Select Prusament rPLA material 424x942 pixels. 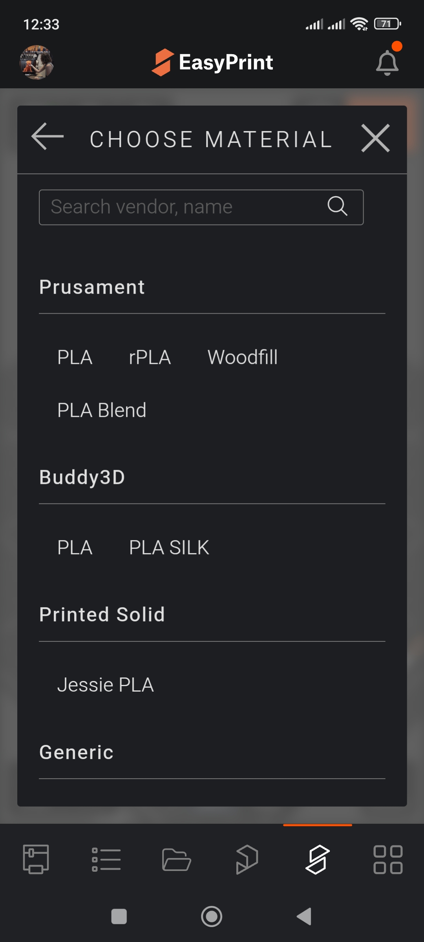[x=150, y=357]
